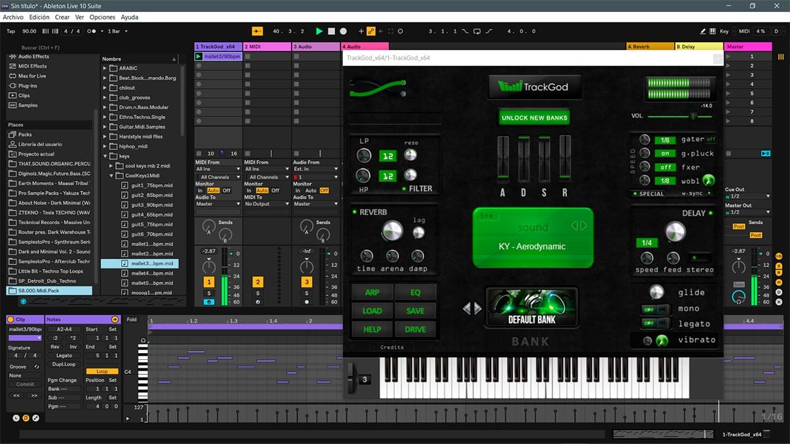Click the browser preview toggle icon

point(24,301)
